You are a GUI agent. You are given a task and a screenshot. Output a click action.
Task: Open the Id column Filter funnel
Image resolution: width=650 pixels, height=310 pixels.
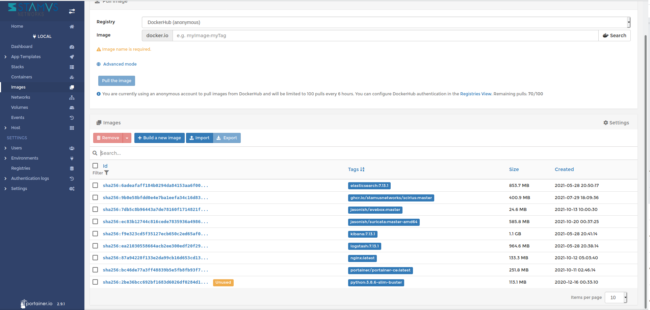point(107,173)
